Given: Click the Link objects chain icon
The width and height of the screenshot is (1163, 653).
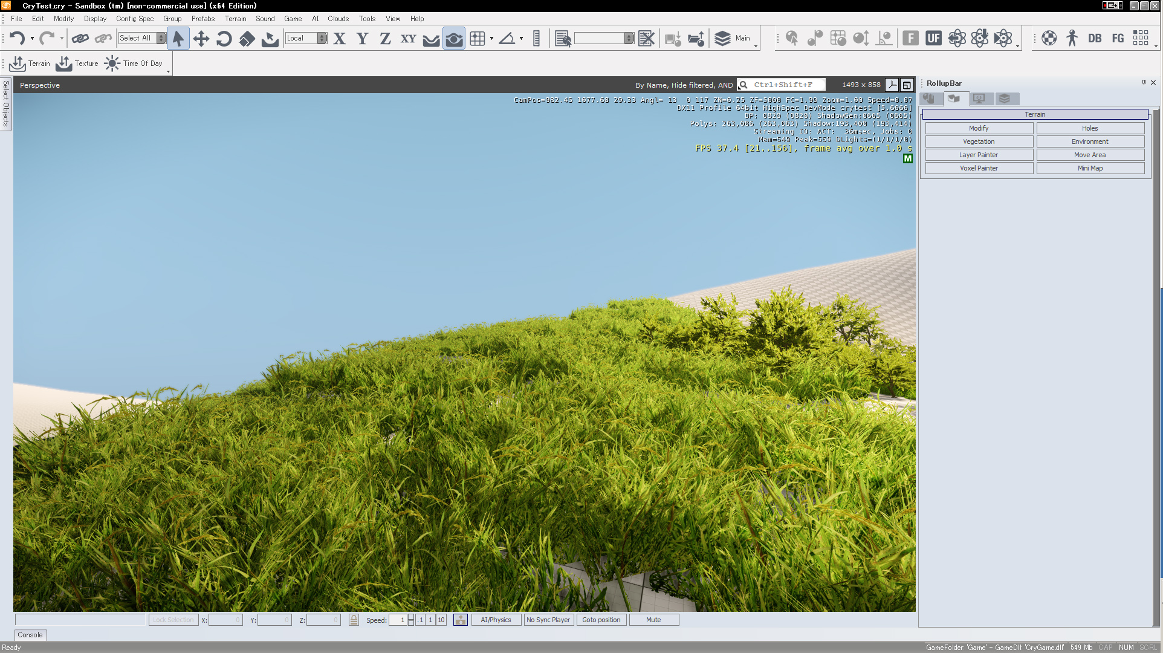Looking at the screenshot, I should point(80,39).
